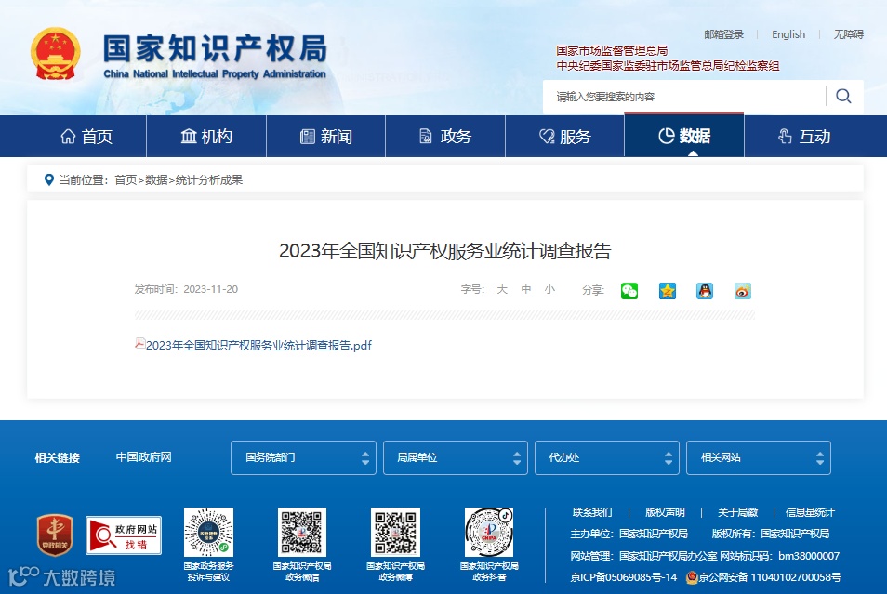This screenshot has width=887, height=594.
Task: Share via the WeChat icon
Action: pyautogui.click(x=629, y=291)
